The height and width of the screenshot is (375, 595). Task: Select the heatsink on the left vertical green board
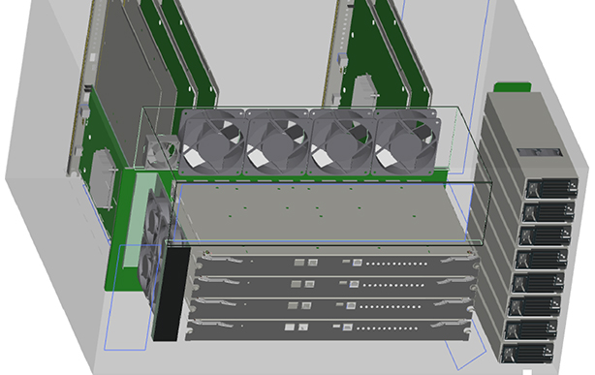[x=101, y=179]
